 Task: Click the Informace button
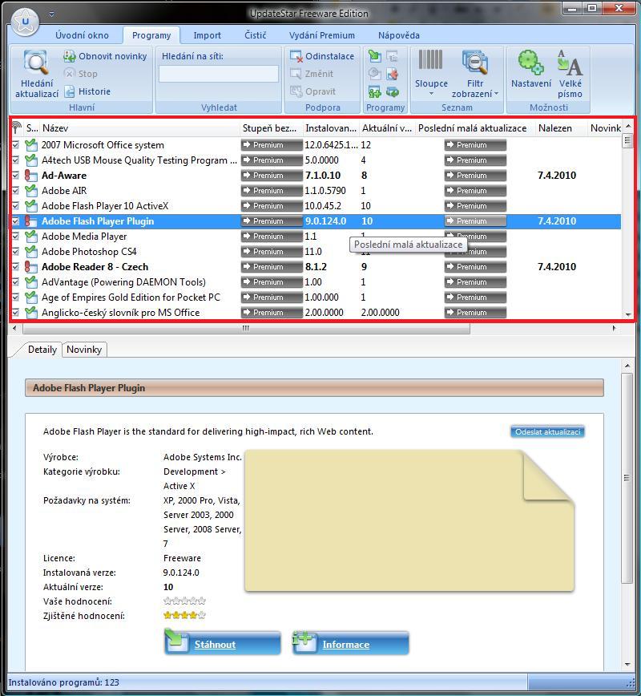(x=350, y=643)
